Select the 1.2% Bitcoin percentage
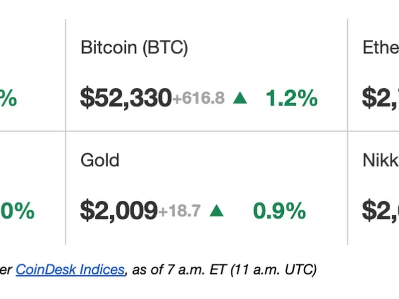 [291, 99]
